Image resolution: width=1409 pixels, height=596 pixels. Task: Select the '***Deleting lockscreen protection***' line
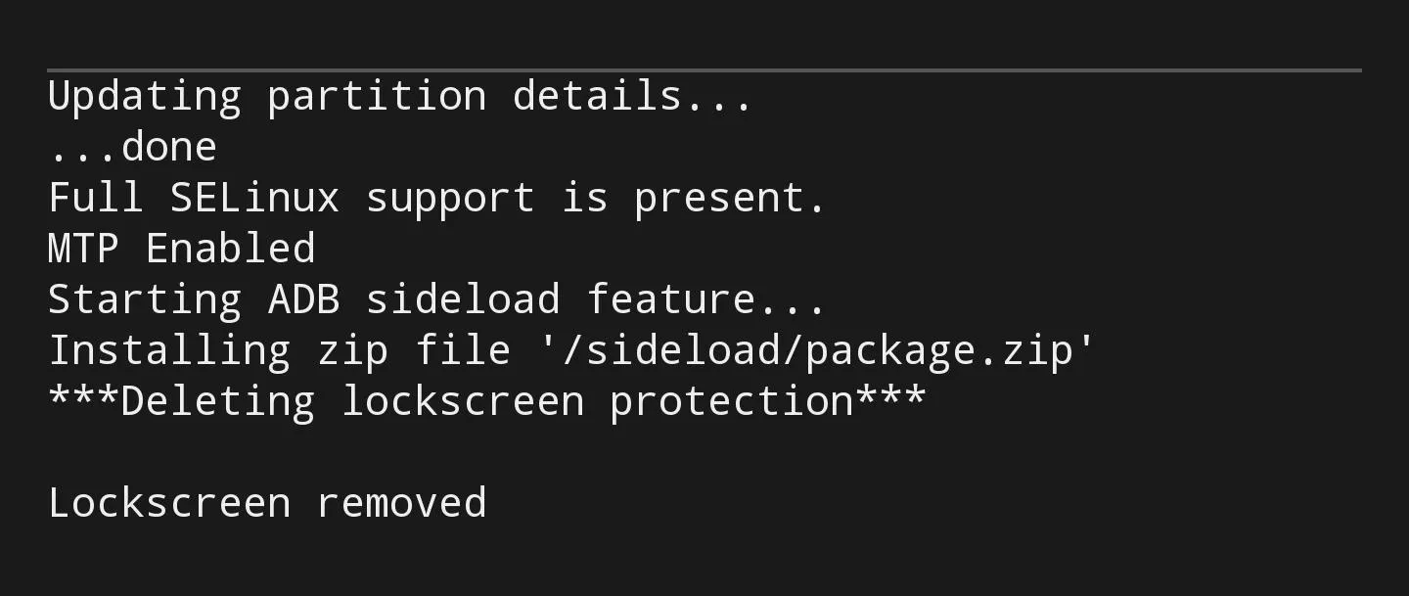click(486, 401)
